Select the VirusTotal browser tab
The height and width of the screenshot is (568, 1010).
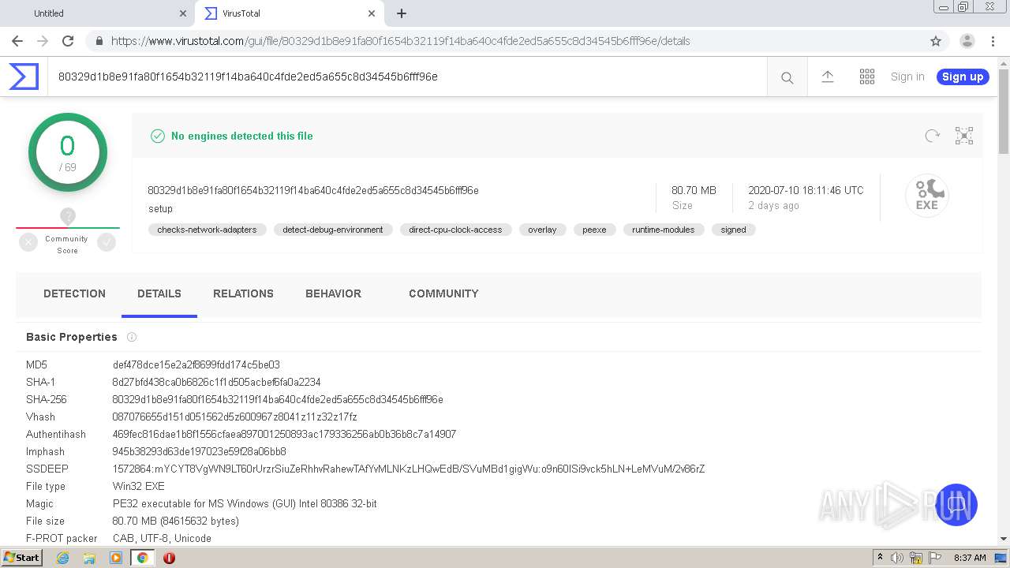(x=290, y=13)
